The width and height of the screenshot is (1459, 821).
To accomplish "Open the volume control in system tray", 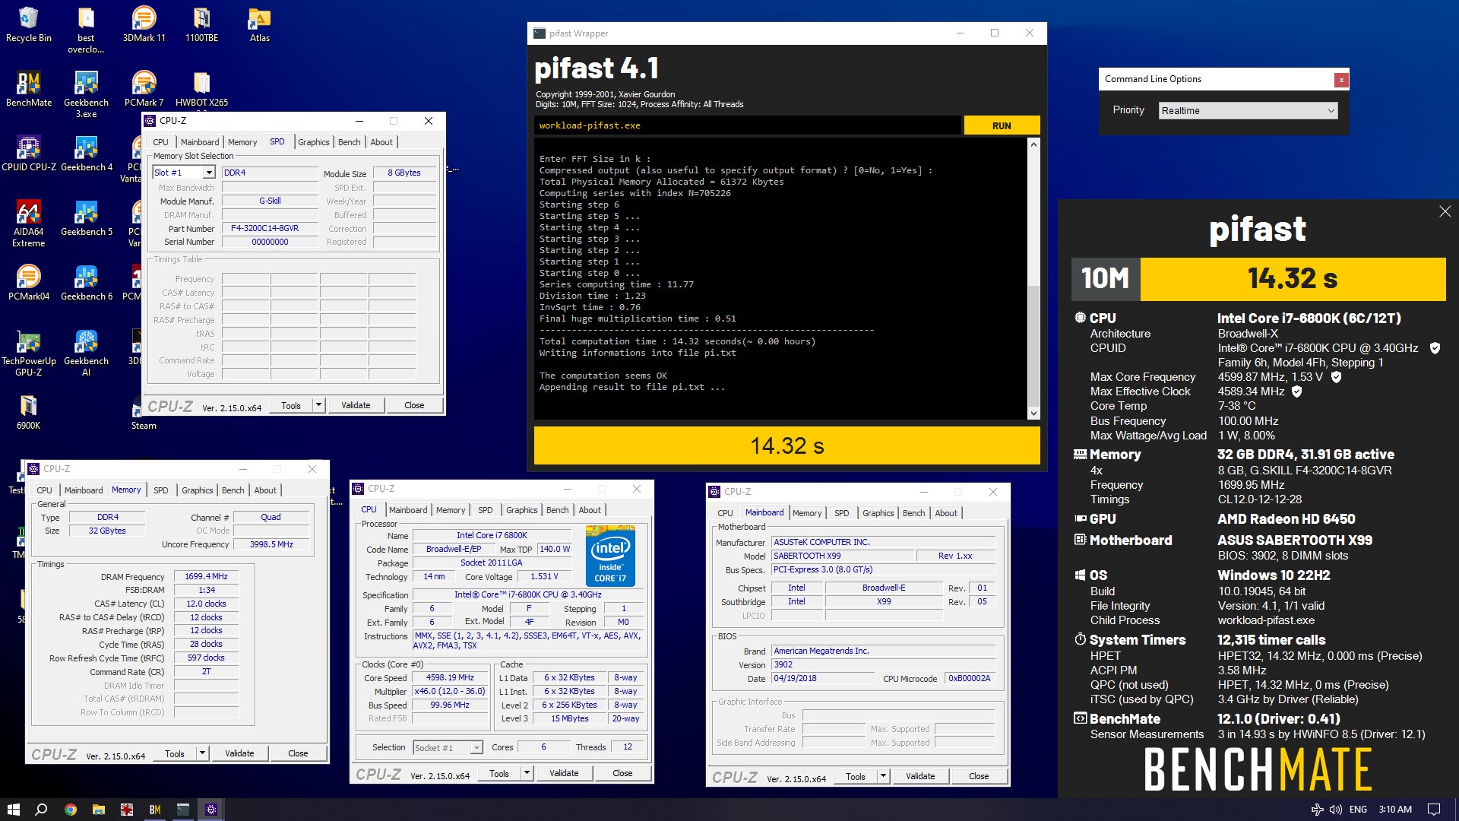I will (1335, 810).
